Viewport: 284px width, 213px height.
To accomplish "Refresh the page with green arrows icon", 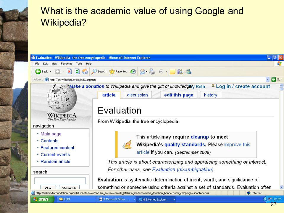I will [77, 72].
